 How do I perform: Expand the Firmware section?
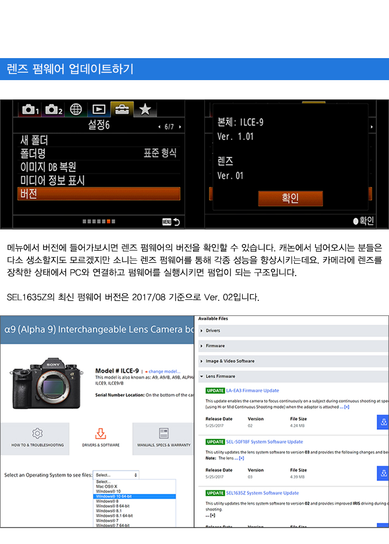coord(293,346)
